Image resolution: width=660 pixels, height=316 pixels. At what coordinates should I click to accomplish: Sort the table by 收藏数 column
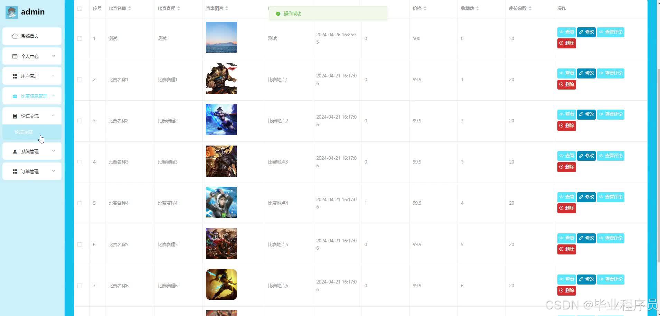click(x=478, y=8)
